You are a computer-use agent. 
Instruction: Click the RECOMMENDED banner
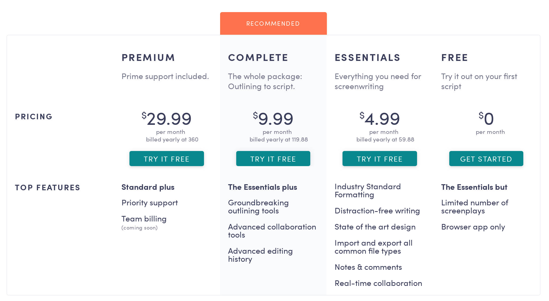[x=273, y=23]
